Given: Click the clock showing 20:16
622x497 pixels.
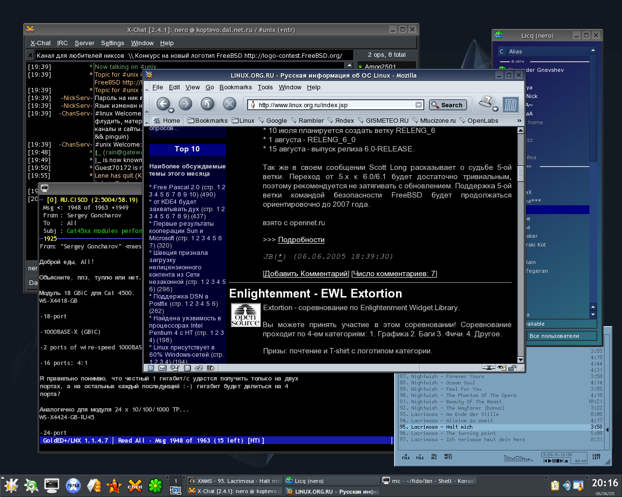Looking at the screenshot, I should point(605,483).
